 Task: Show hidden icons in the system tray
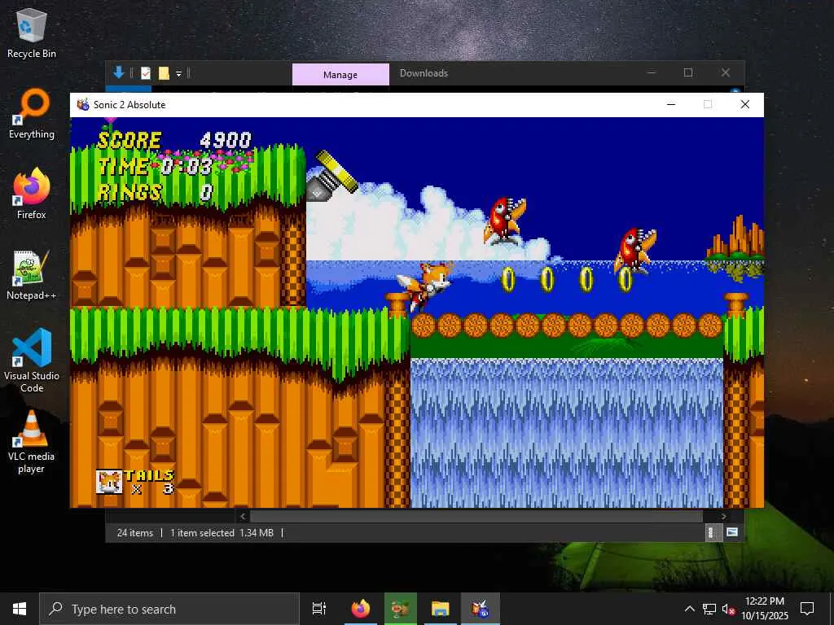pos(689,609)
